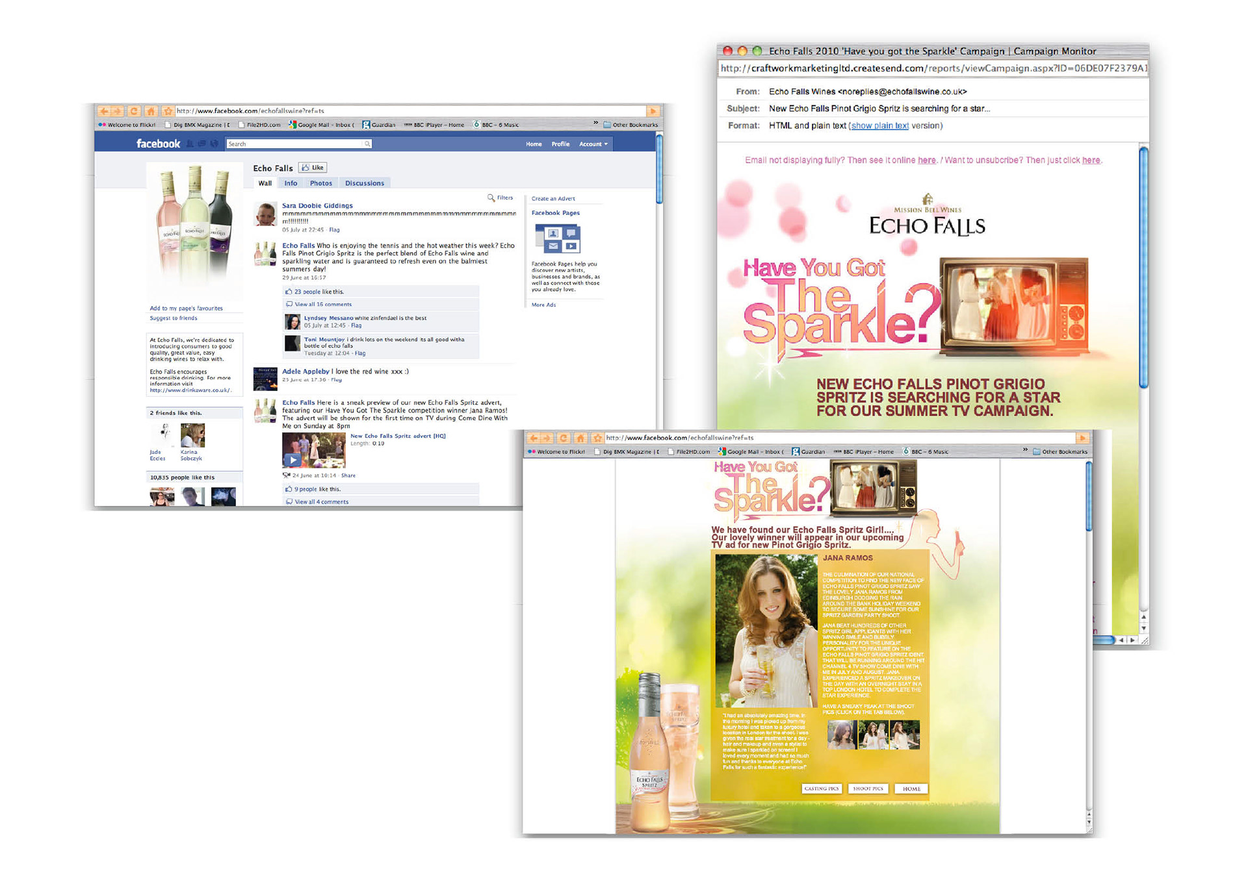Go forward in the Sparkle winner page window
The image size is (1248, 882).
(547, 438)
